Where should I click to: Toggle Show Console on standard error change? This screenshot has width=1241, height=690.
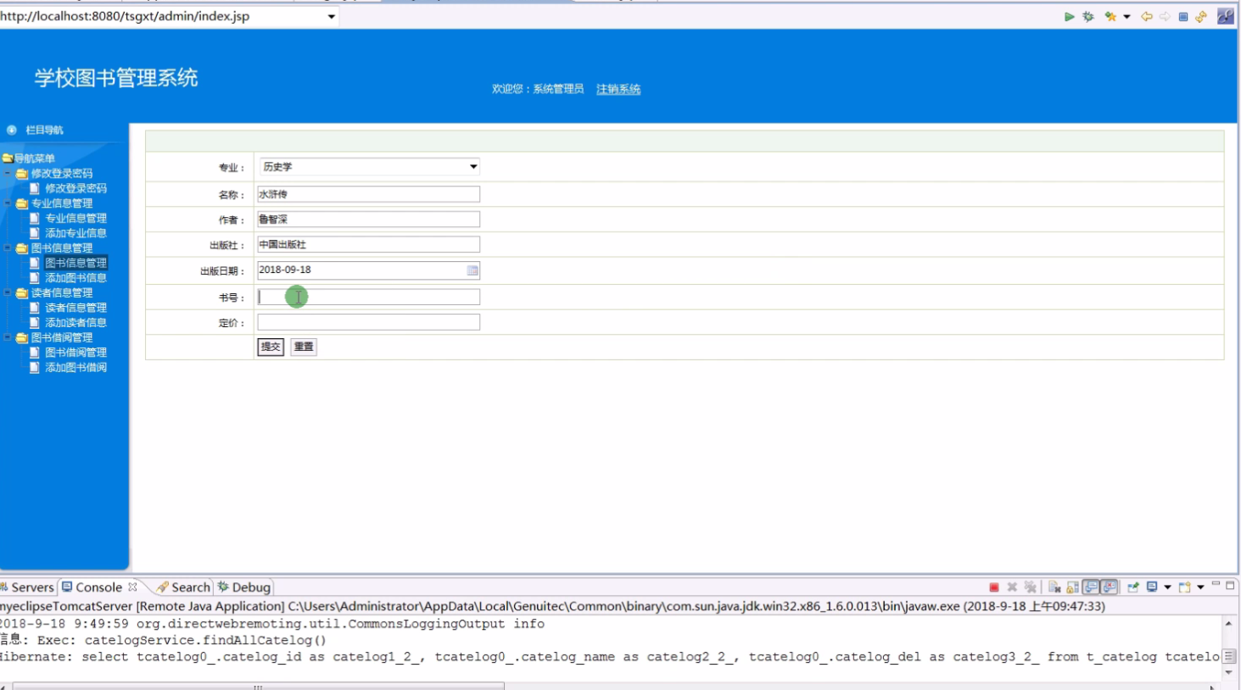pos(1110,587)
